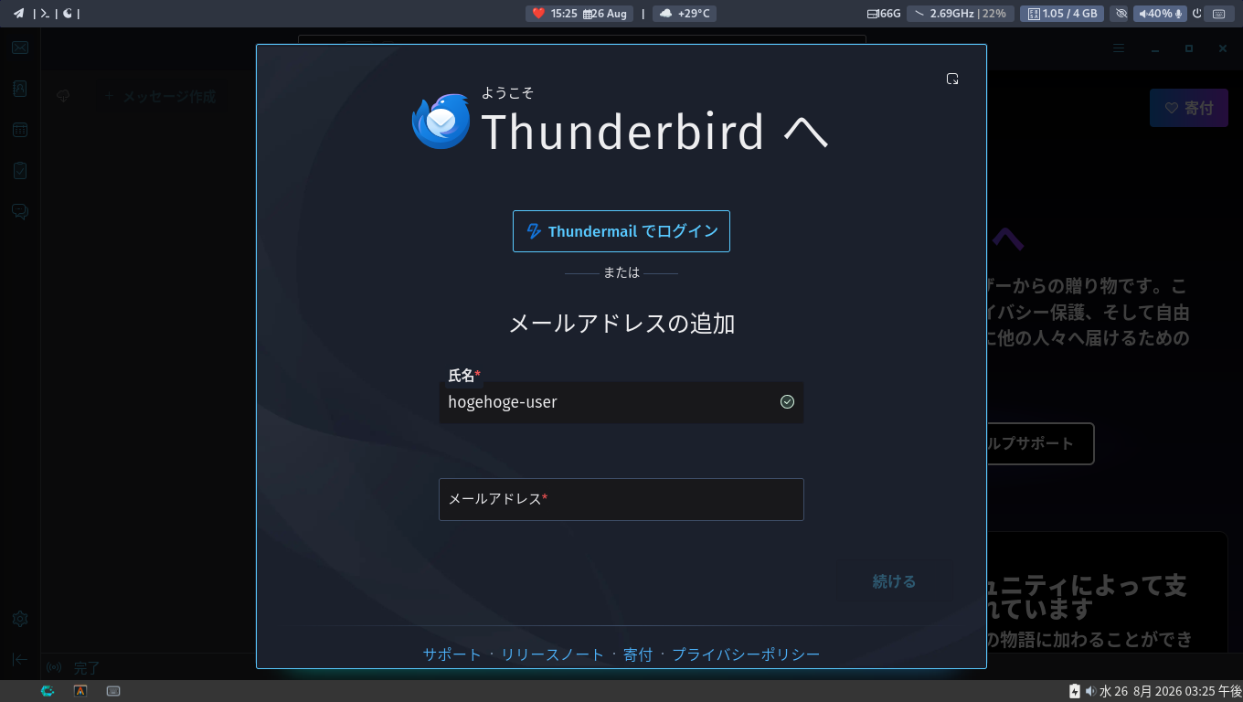Viewport: 1243px width, 702px height.
Task: Close the account setup dialog with the corner icon
Action: click(x=952, y=79)
